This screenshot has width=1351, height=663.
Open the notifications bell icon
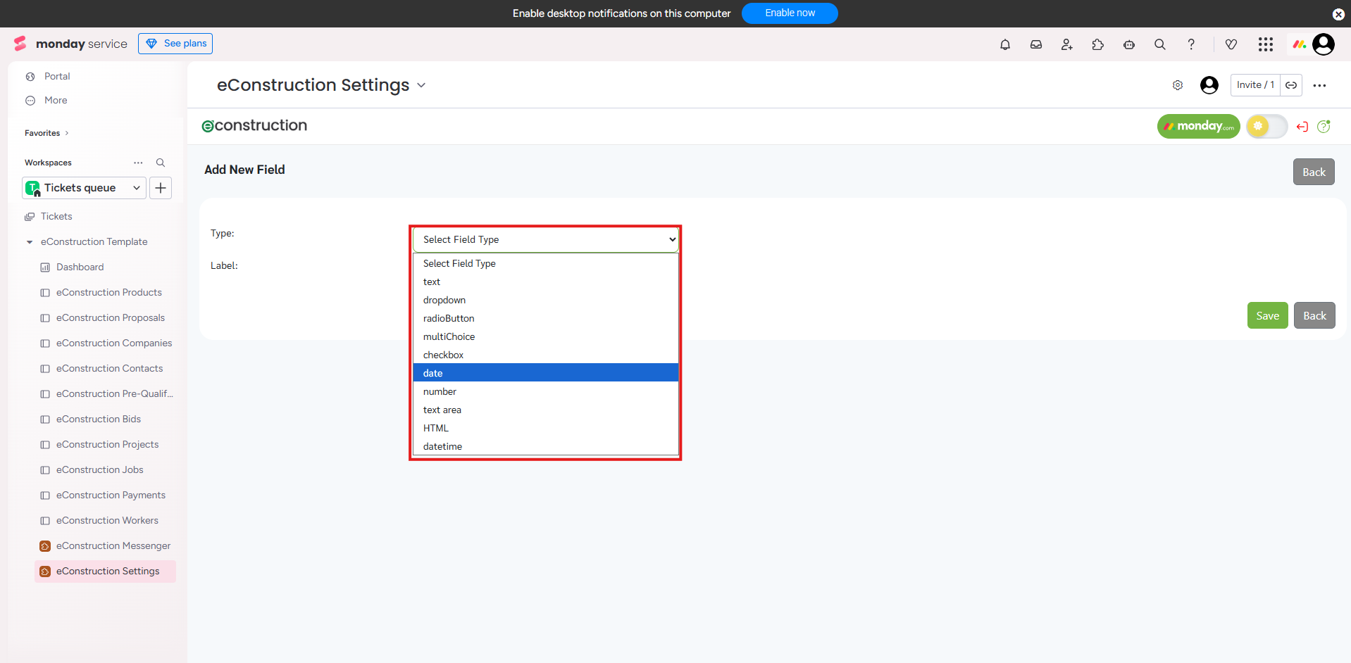click(1004, 44)
